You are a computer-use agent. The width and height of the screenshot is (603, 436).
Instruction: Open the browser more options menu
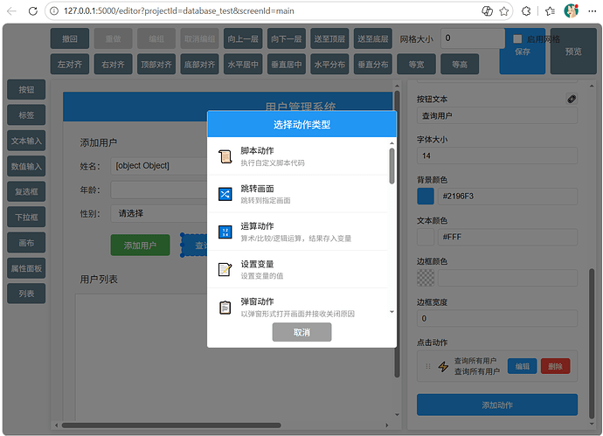pos(593,11)
